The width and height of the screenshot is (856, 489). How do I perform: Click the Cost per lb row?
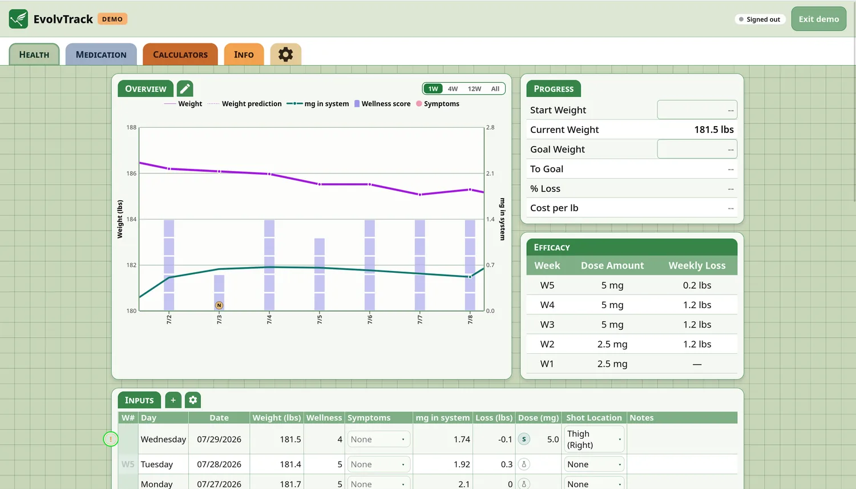(632, 208)
